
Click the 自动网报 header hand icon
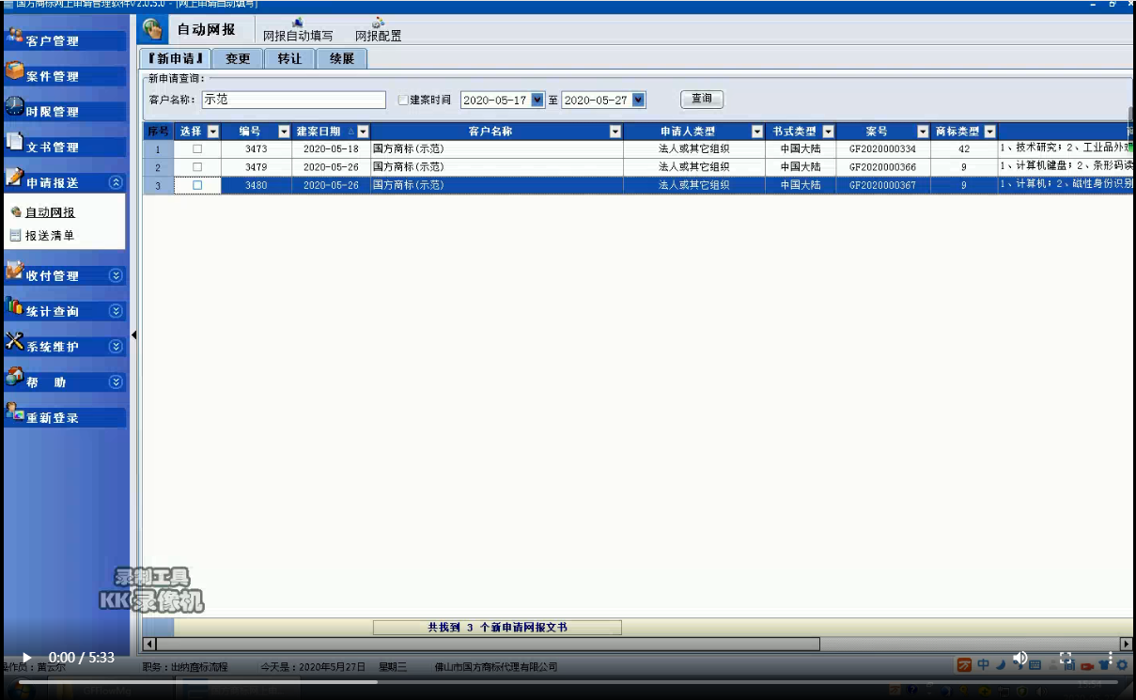153,30
